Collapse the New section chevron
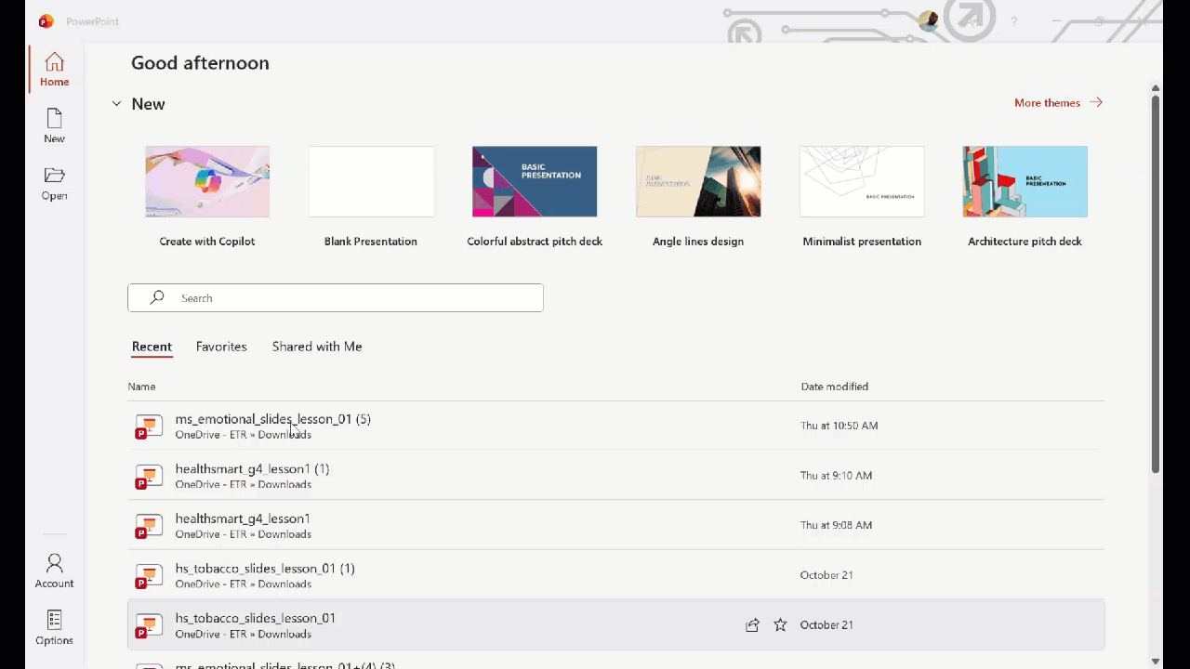The height and width of the screenshot is (669, 1190). [116, 104]
